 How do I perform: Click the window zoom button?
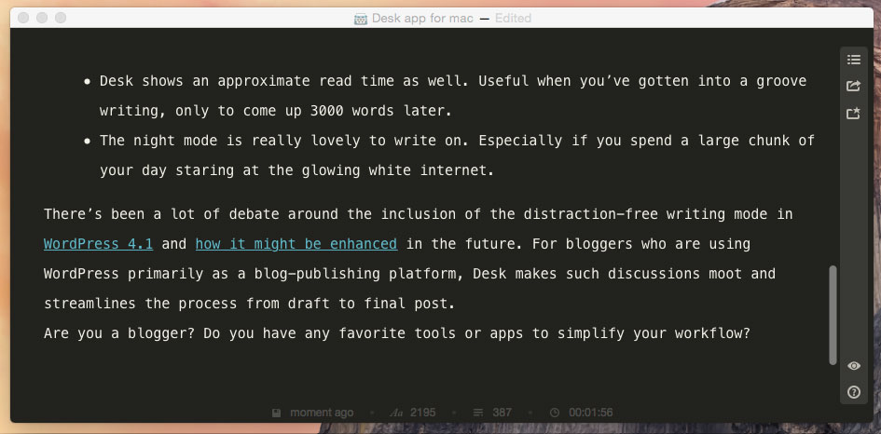click(x=60, y=18)
